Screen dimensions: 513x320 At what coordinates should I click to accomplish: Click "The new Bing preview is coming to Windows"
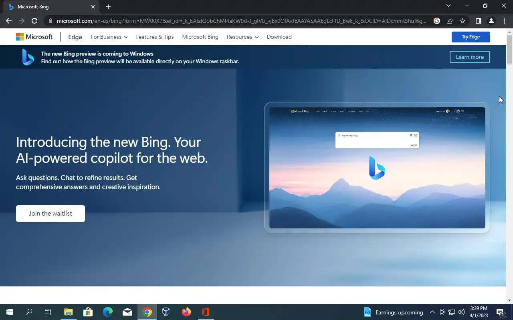(x=97, y=54)
